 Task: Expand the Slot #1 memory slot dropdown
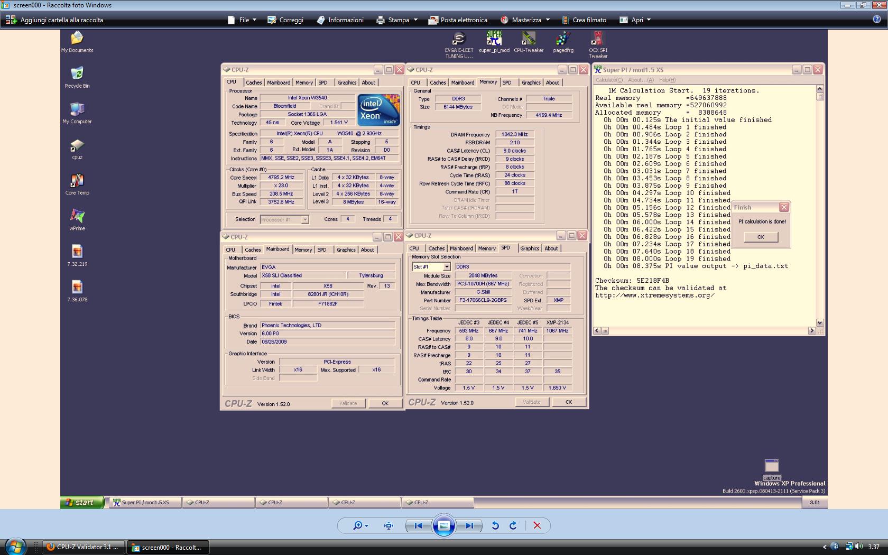(447, 267)
